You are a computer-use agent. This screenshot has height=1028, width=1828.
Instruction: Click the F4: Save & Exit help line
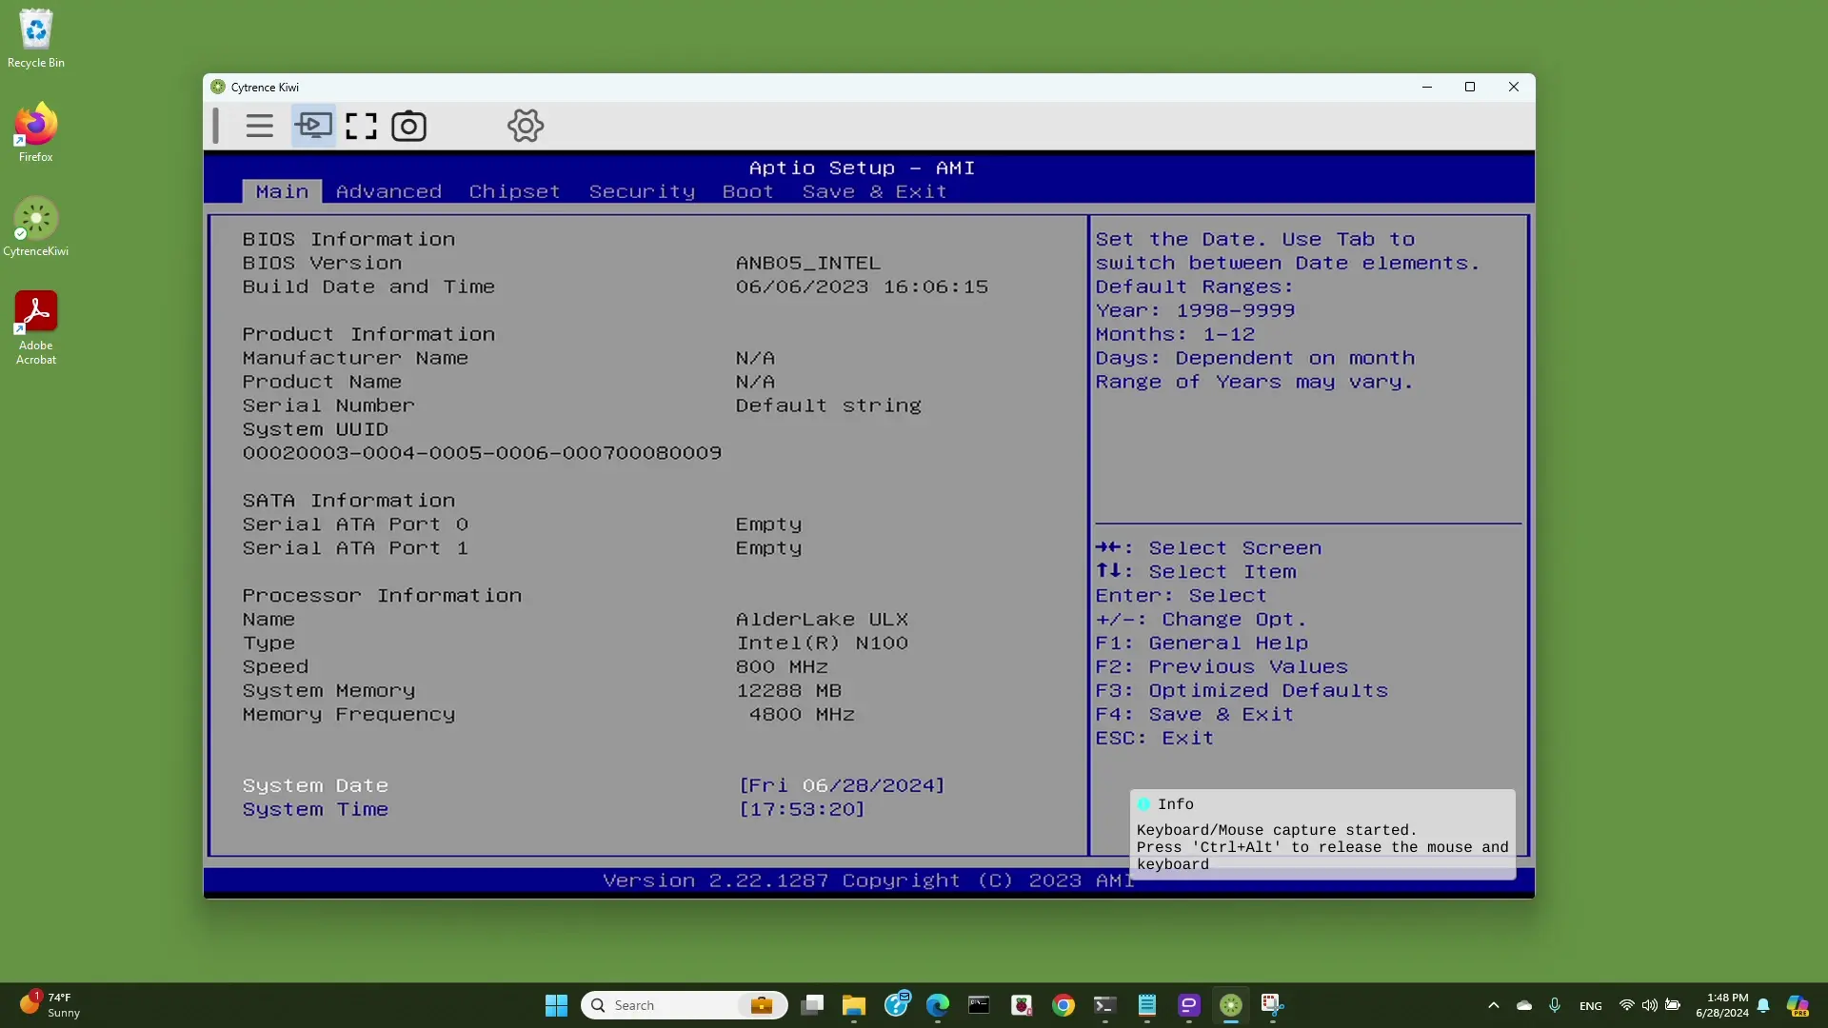[1194, 715]
